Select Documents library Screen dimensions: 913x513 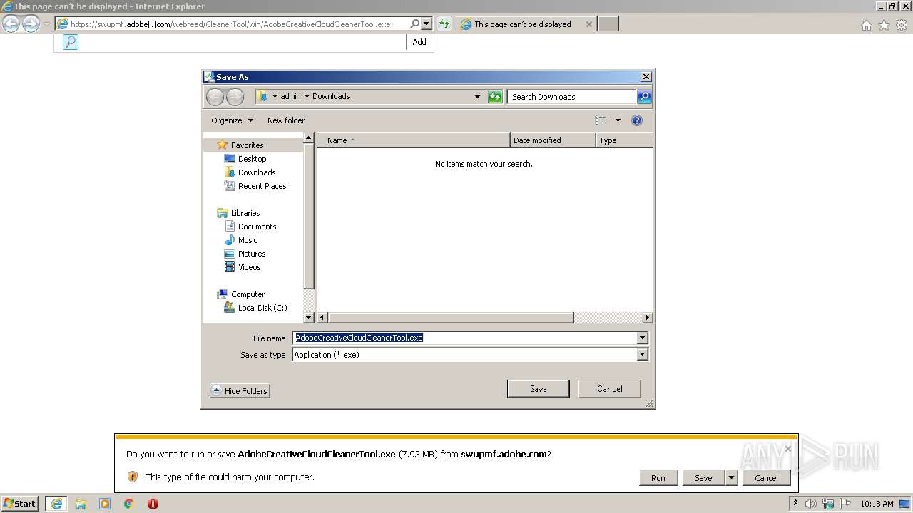[257, 227]
